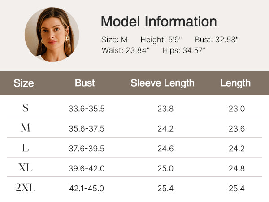
Task: Click the model's circular portrait photo
Action: pos(52,35)
